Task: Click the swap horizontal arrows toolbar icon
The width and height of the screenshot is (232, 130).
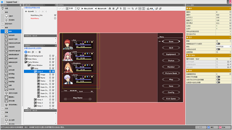Action: (x=136, y=9)
